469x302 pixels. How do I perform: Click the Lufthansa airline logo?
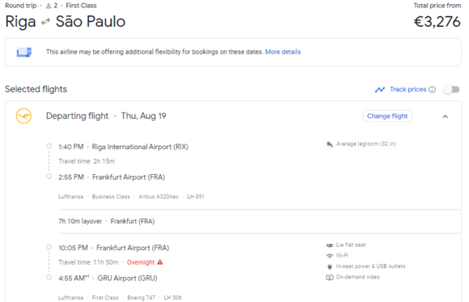point(23,116)
